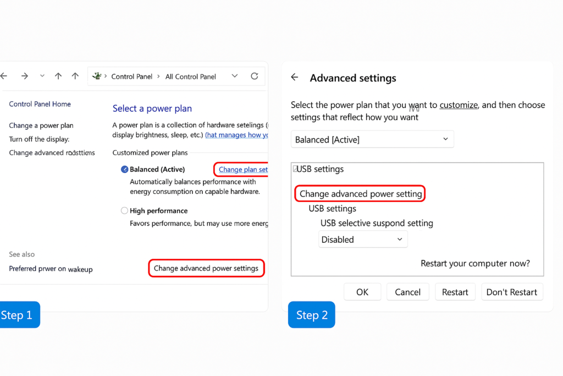This screenshot has height=376, width=563.
Task: Click the back arrow in Control Panel
Action: (4, 76)
